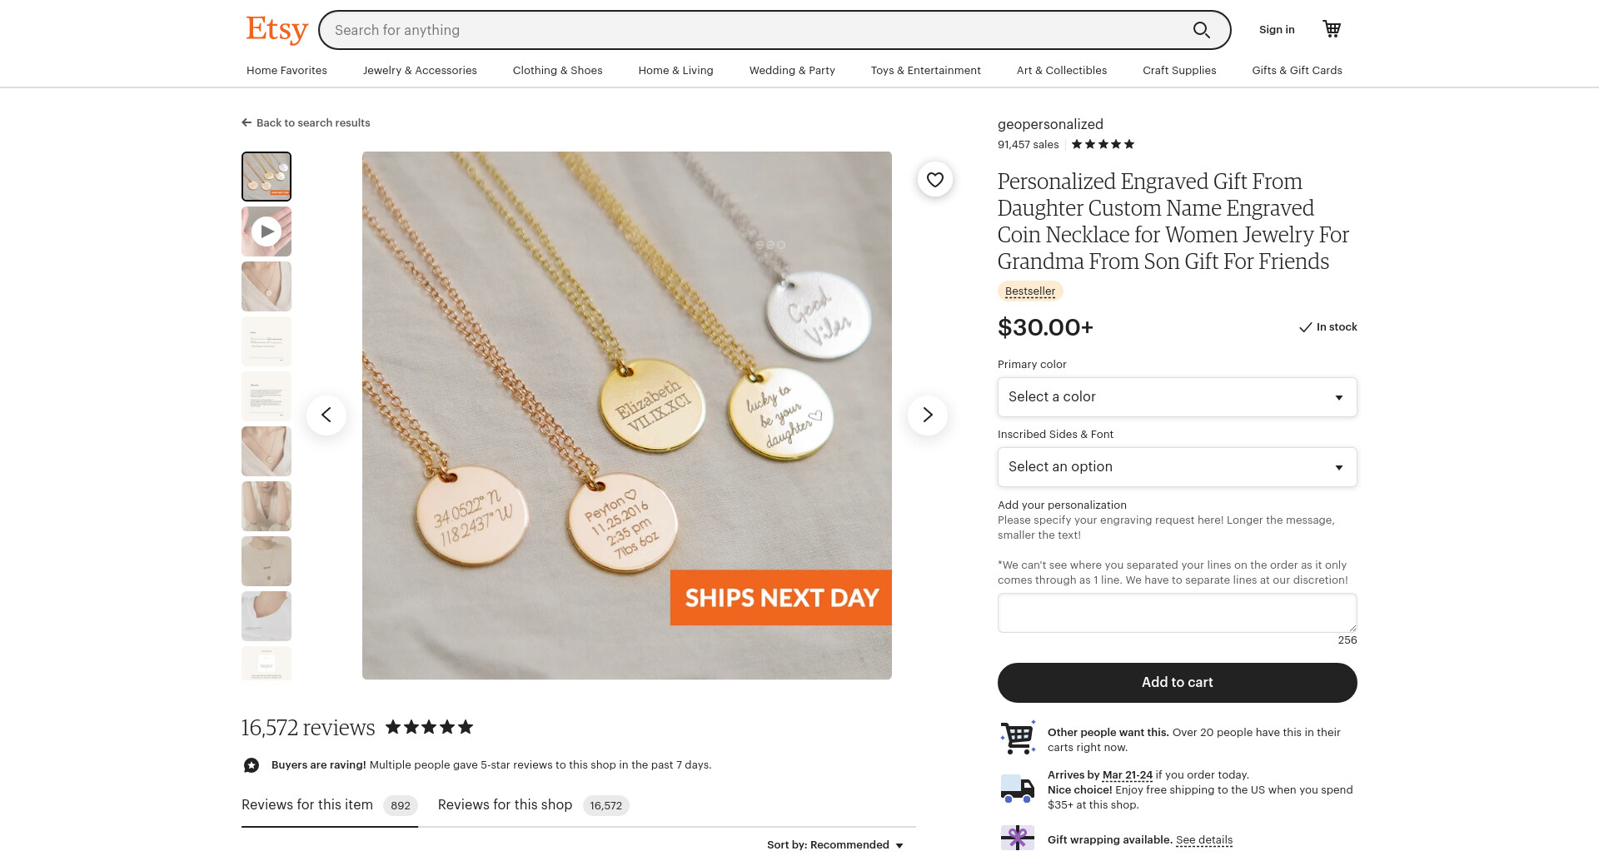Focus the Search for anything field

point(750,30)
